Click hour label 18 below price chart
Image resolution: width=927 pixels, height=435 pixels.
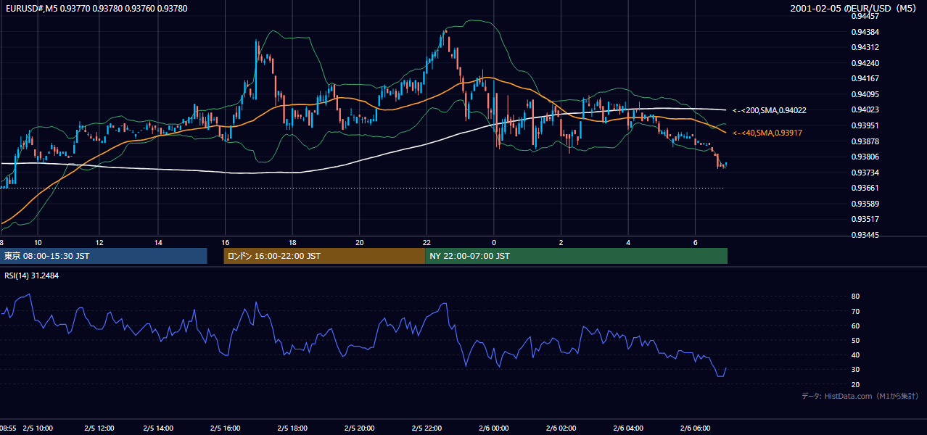[292, 242]
